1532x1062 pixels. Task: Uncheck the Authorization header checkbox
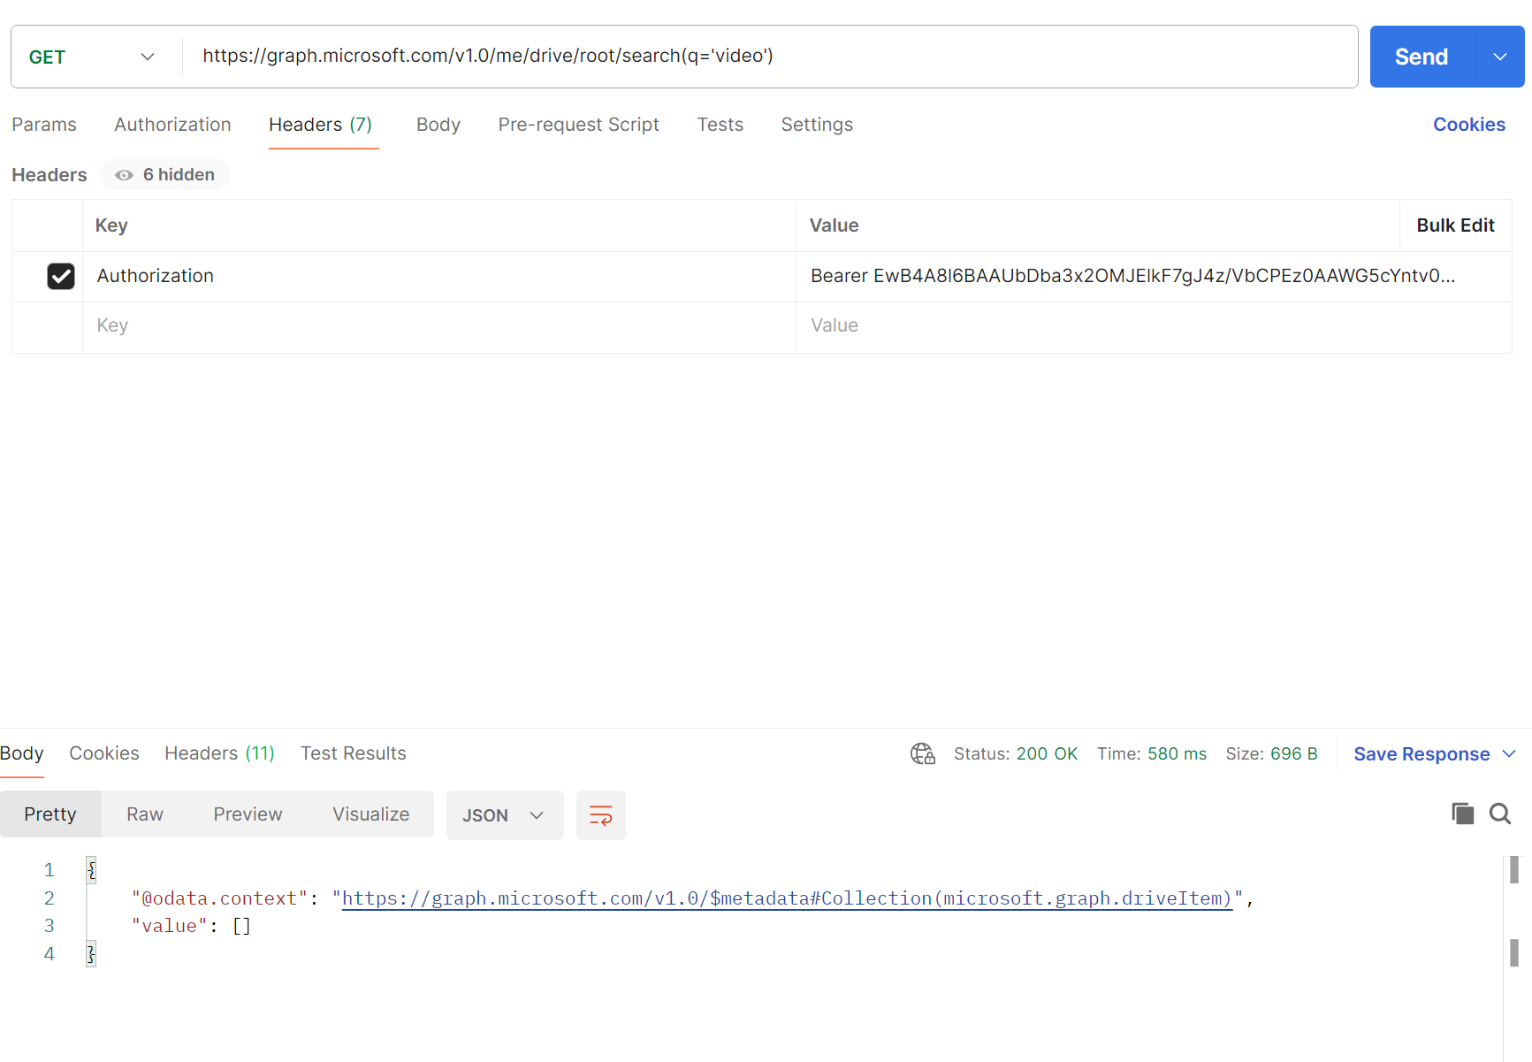coord(61,276)
